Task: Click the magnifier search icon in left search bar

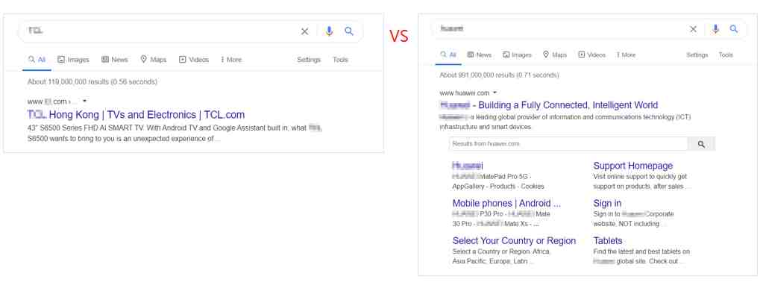Action: pos(349,31)
